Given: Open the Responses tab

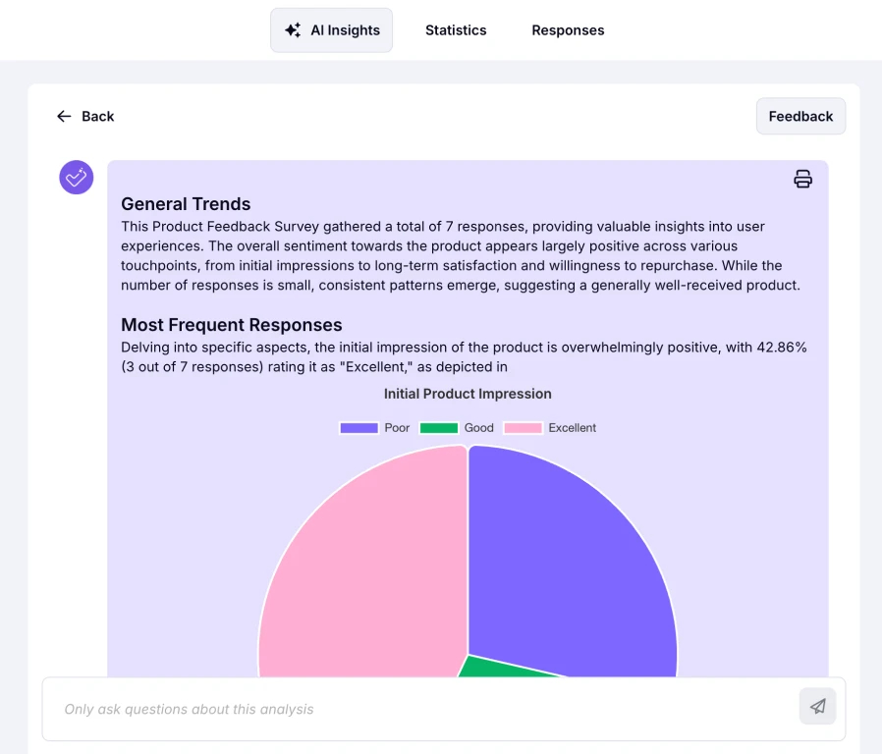Looking at the screenshot, I should click(x=568, y=30).
